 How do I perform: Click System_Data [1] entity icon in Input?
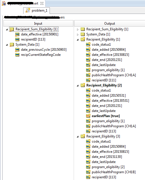[12, 45]
